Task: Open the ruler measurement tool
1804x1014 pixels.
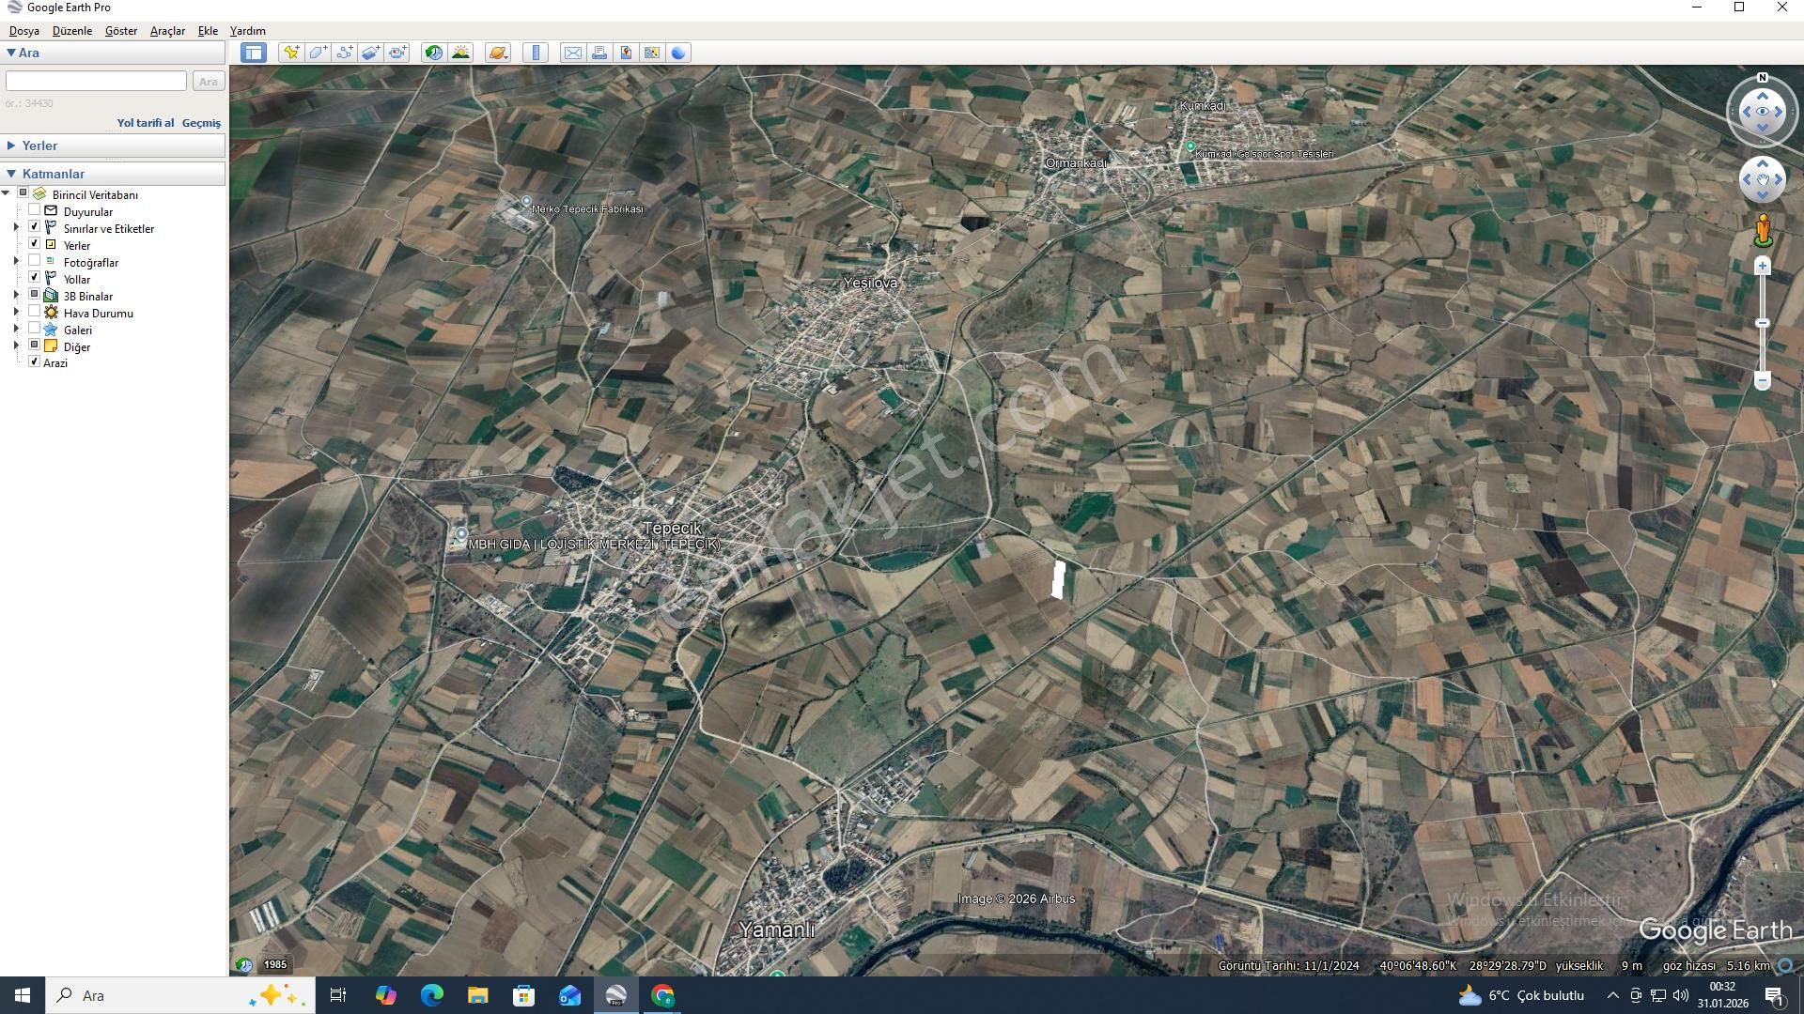Action: [536, 53]
